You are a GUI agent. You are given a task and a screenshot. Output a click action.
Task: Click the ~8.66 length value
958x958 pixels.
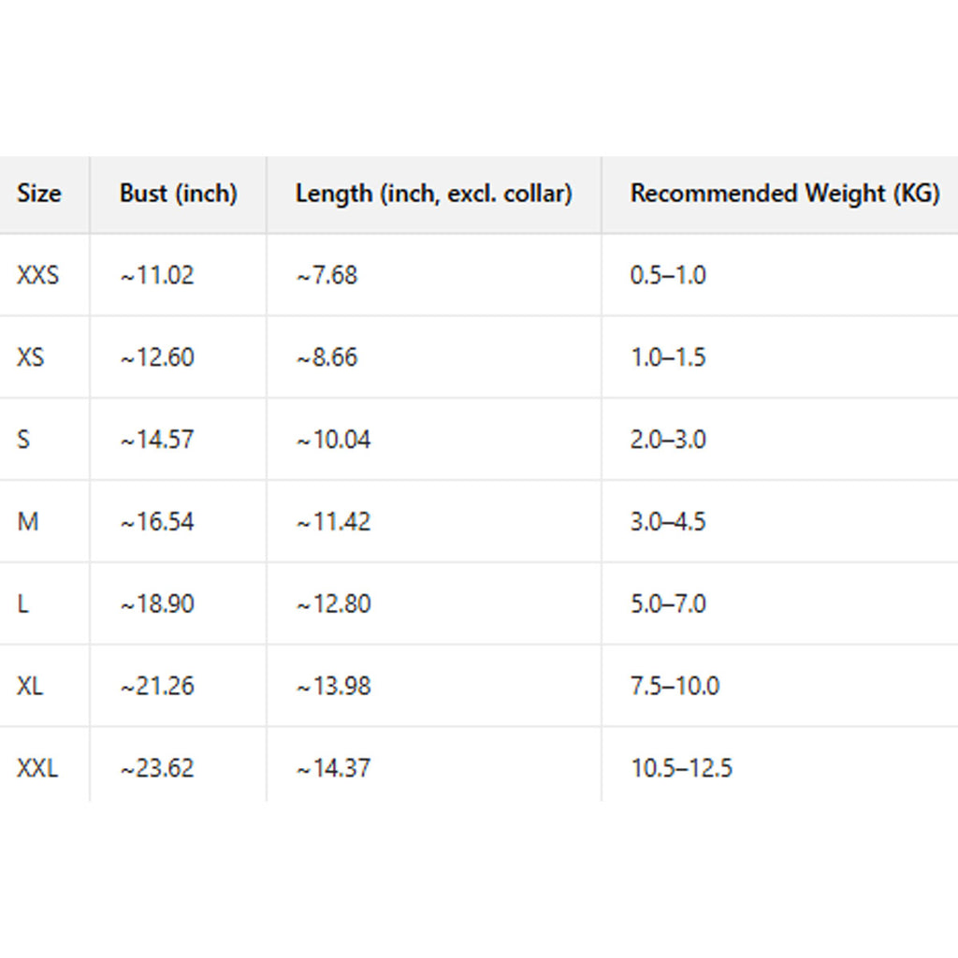pyautogui.click(x=327, y=357)
